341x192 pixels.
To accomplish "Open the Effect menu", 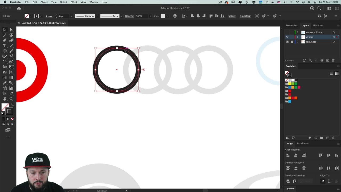I will (74, 2).
